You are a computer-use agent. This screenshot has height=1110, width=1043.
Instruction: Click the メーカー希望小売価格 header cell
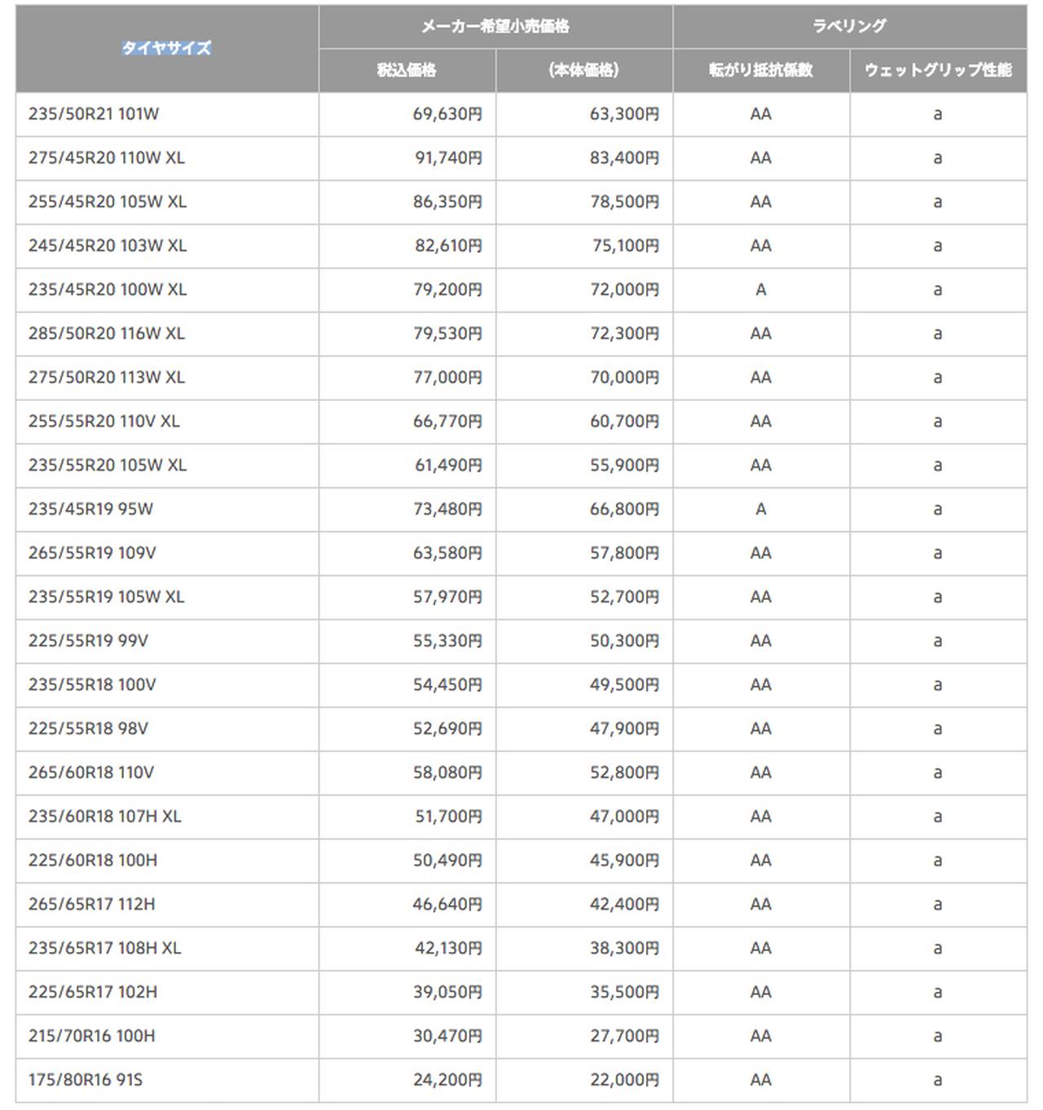pos(495,26)
